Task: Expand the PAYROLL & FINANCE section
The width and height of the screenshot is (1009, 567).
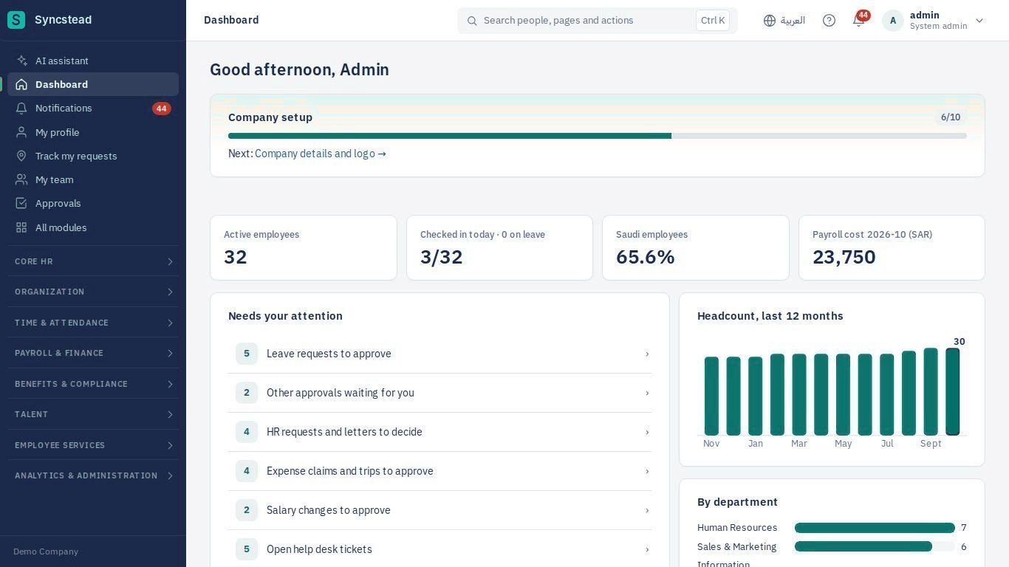Action: pyautogui.click(x=93, y=353)
